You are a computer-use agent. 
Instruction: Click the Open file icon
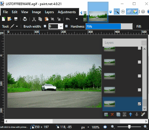(x=9, y=19)
